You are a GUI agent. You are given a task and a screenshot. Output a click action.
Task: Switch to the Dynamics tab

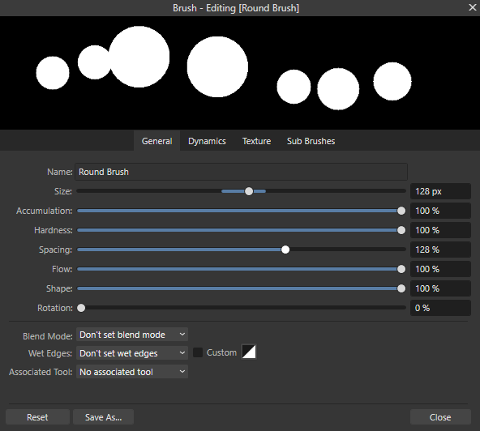point(207,141)
